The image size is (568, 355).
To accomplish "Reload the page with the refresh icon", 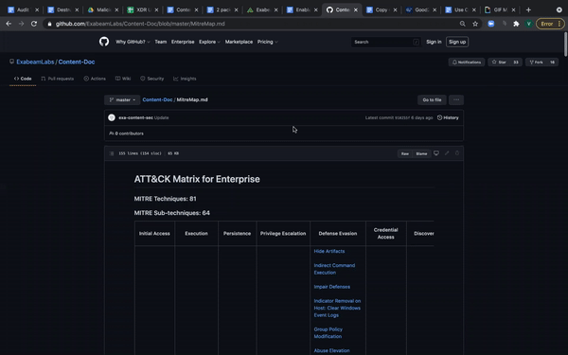I will 34,24.
